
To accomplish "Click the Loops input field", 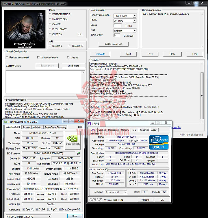I will click(118, 25).
